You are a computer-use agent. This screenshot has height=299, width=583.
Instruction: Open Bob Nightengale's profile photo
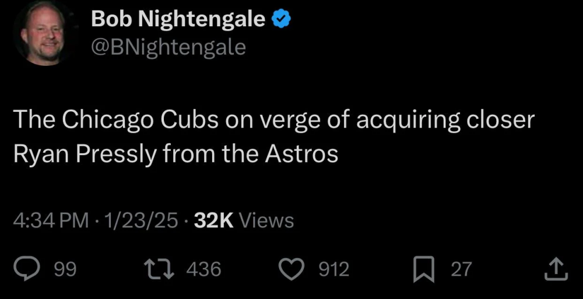click(43, 33)
